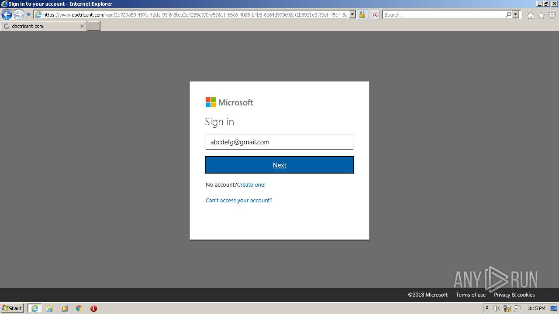Open the red Opera-style taskbar icon
Viewport: 559px width, 314px height.
pyautogui.click(x=93, y=308)
